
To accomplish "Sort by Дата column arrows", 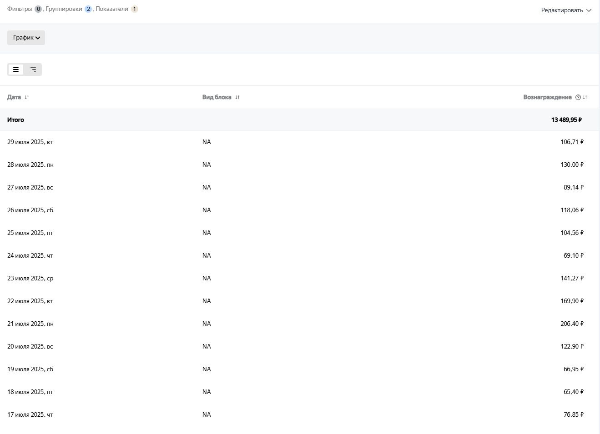I will (27, 97).
